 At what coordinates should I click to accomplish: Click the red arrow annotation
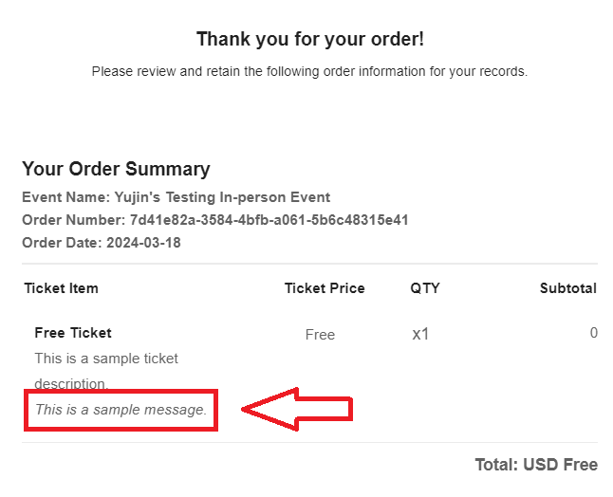click(x=297, y=410)
